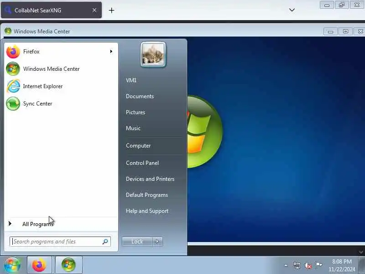
Task: Click the user account cat picture
Action: click(153, 55)
